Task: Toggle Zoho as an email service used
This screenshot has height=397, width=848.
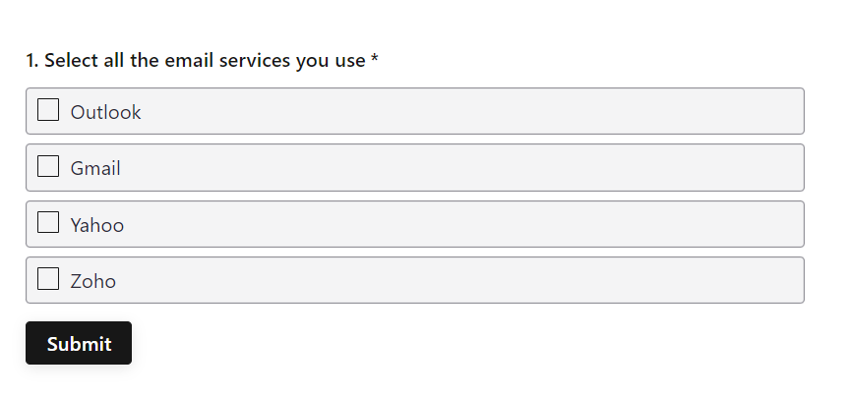Action: tap(48, 279)
